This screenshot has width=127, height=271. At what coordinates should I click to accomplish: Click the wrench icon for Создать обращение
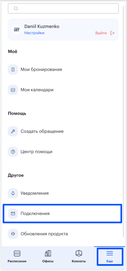tap(13, 131)
